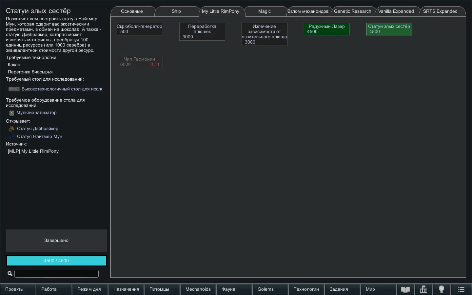Open the ideology lightbulb icon
The image size is (472, 295).
tap(442, 289)
